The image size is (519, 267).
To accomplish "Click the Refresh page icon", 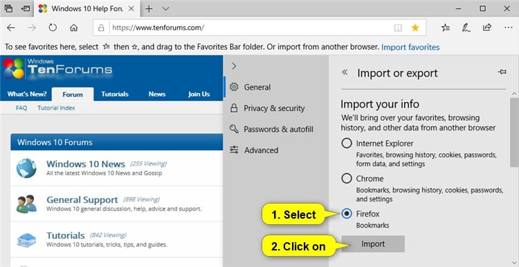I will coord(53,28).
